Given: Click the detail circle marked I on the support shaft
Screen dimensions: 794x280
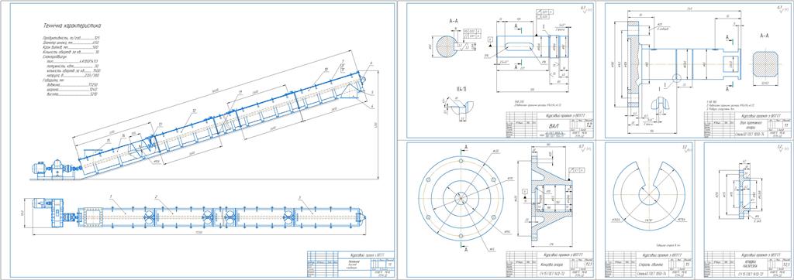Looking at the screenshot, I should [x=675, y=78].
